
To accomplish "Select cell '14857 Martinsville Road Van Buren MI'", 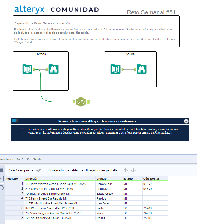I will click(x=60, y=203).
